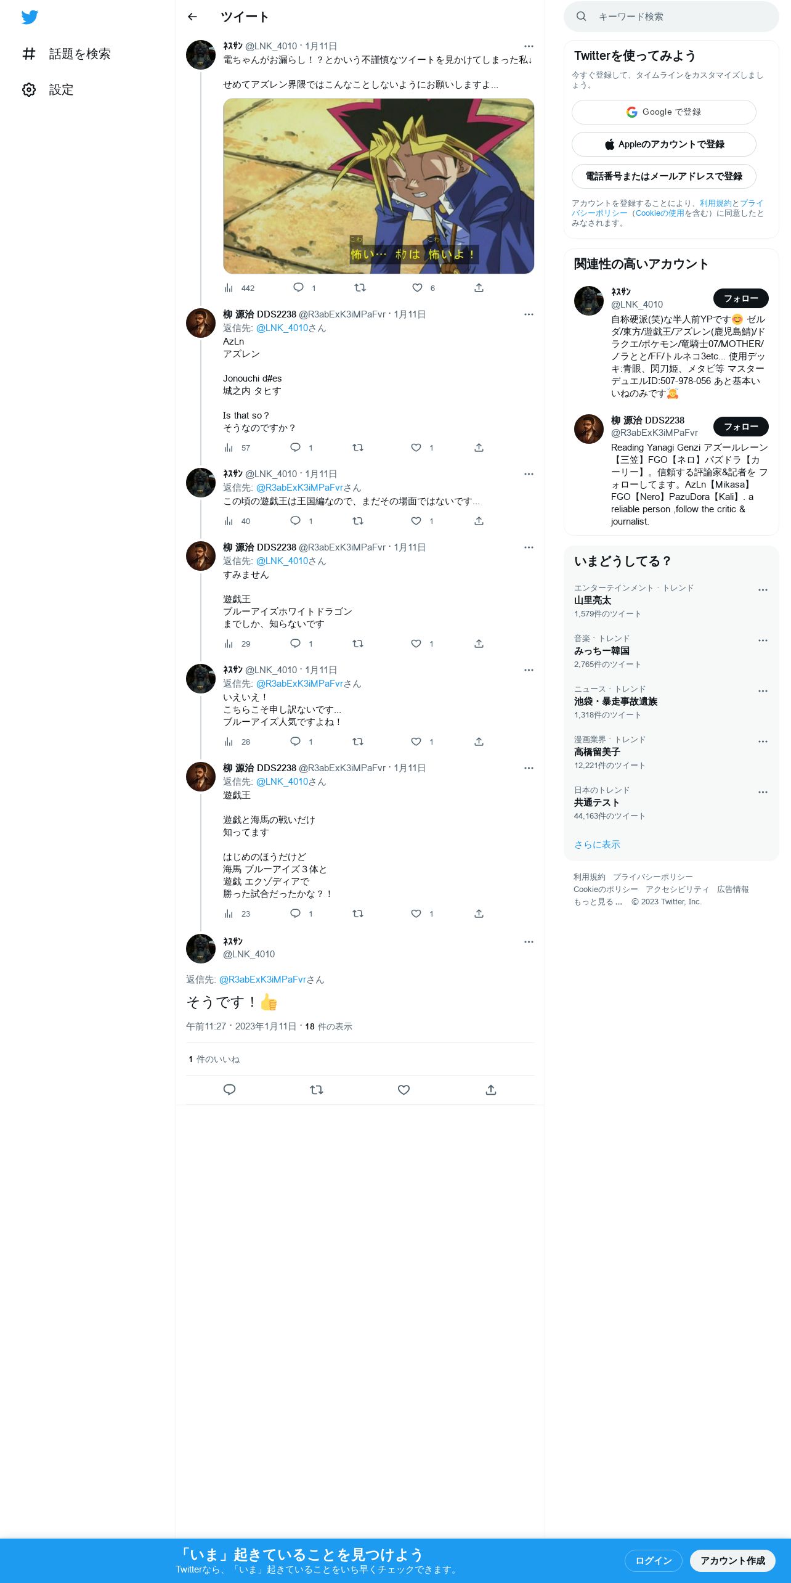Retweet the main そうです！ tweet

(317, 1090)
